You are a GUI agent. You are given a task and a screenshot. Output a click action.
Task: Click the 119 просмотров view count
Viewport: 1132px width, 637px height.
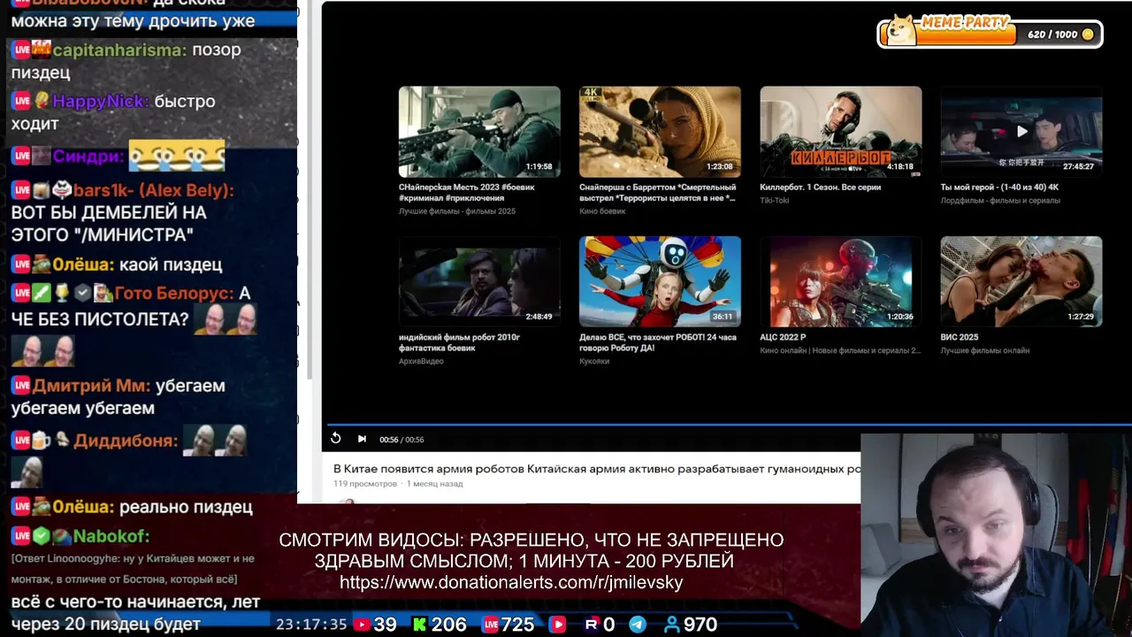pos(365,484)
